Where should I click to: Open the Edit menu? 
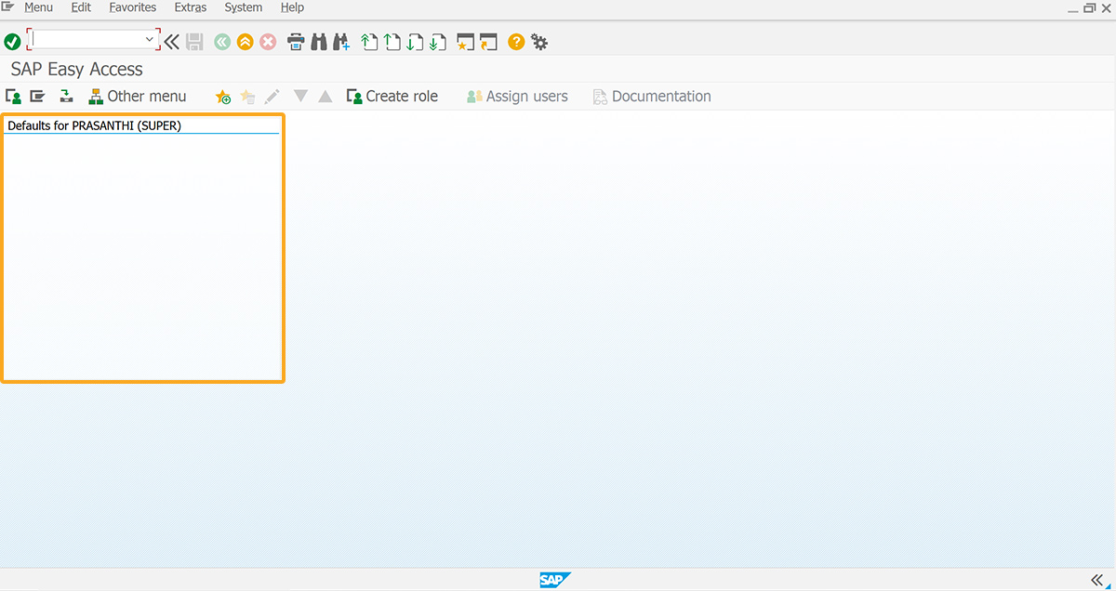click(81, 7)
